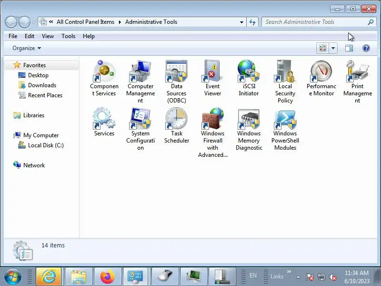Open Firefox from the taskbar
The width and height of the screenshot is (381, 286).
(x=107, y=276)
